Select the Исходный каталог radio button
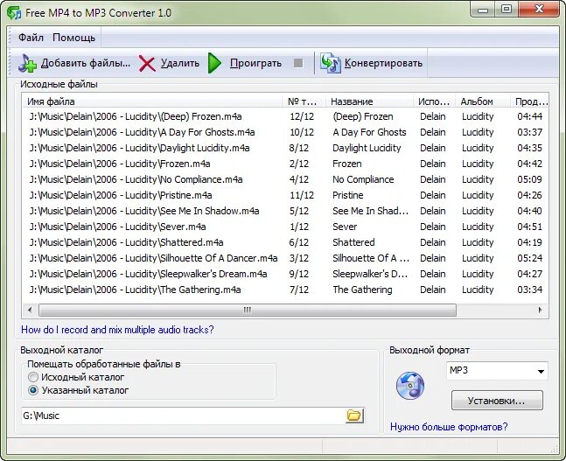 [33, 377]
